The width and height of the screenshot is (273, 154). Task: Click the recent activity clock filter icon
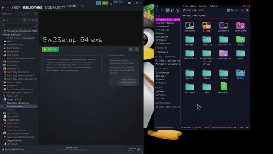click(32, 20)
